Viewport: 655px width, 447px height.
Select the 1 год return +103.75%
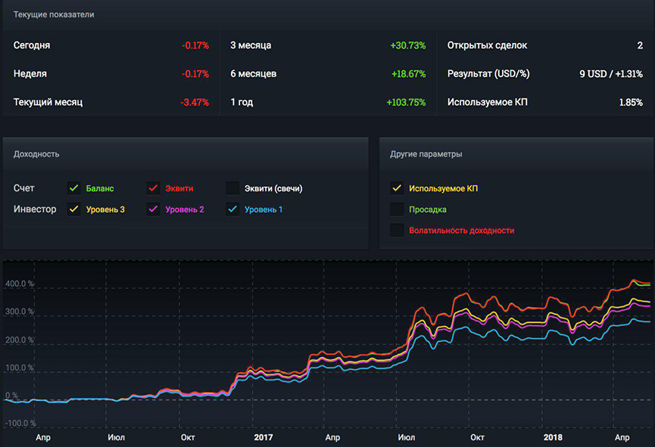point(406,102)
